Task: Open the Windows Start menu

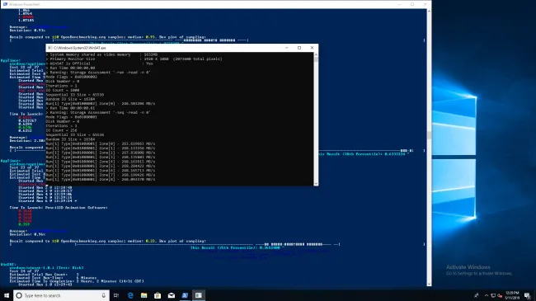Action: 7,295
